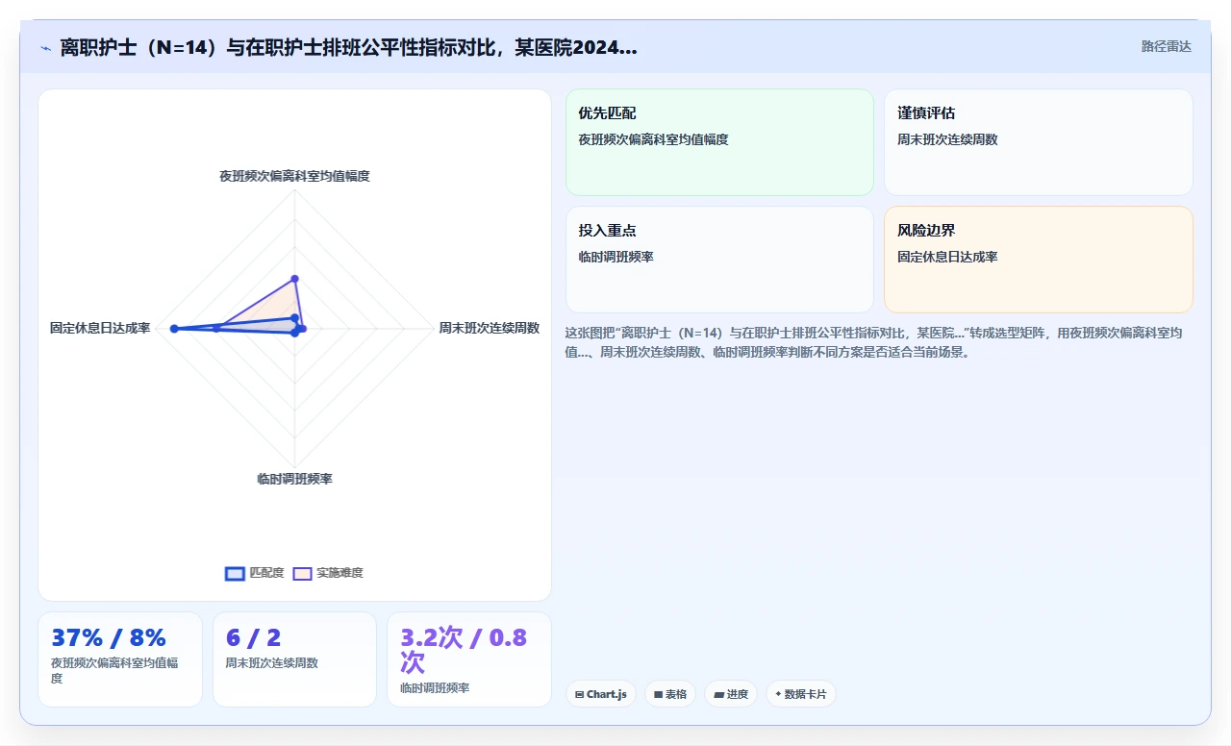The width and height of the screenshot is (1231, 746).
Task: Select the 表格 tag chip
Action: 670,694
